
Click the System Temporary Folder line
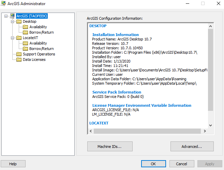point(144,83)
